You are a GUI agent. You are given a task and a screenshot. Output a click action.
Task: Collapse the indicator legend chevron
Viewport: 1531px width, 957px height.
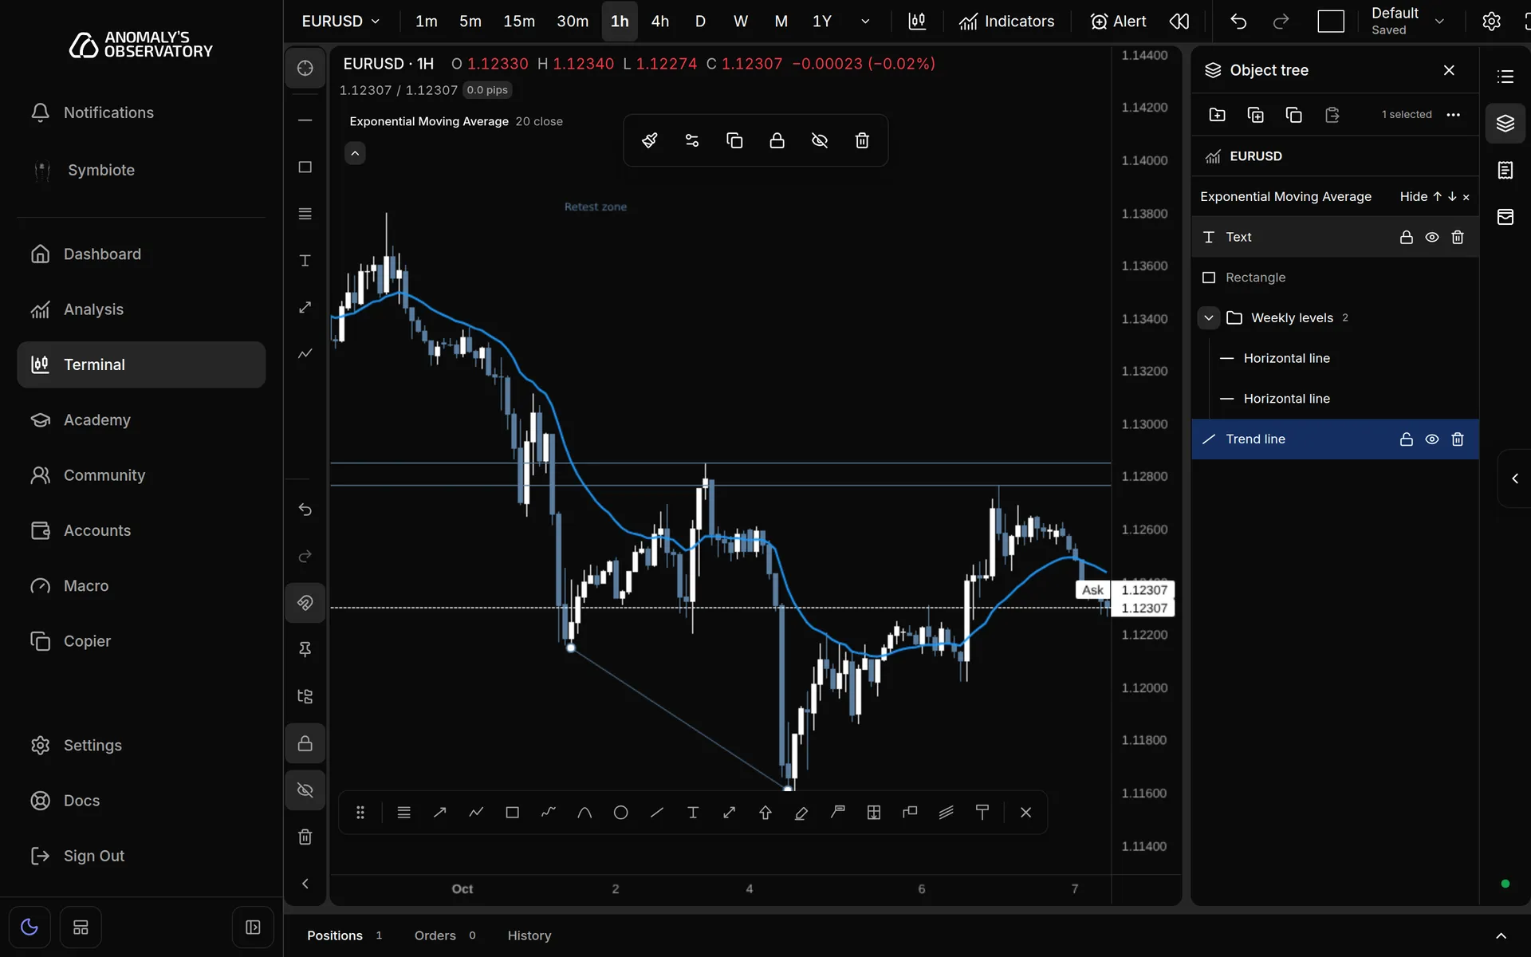[355, 153]
